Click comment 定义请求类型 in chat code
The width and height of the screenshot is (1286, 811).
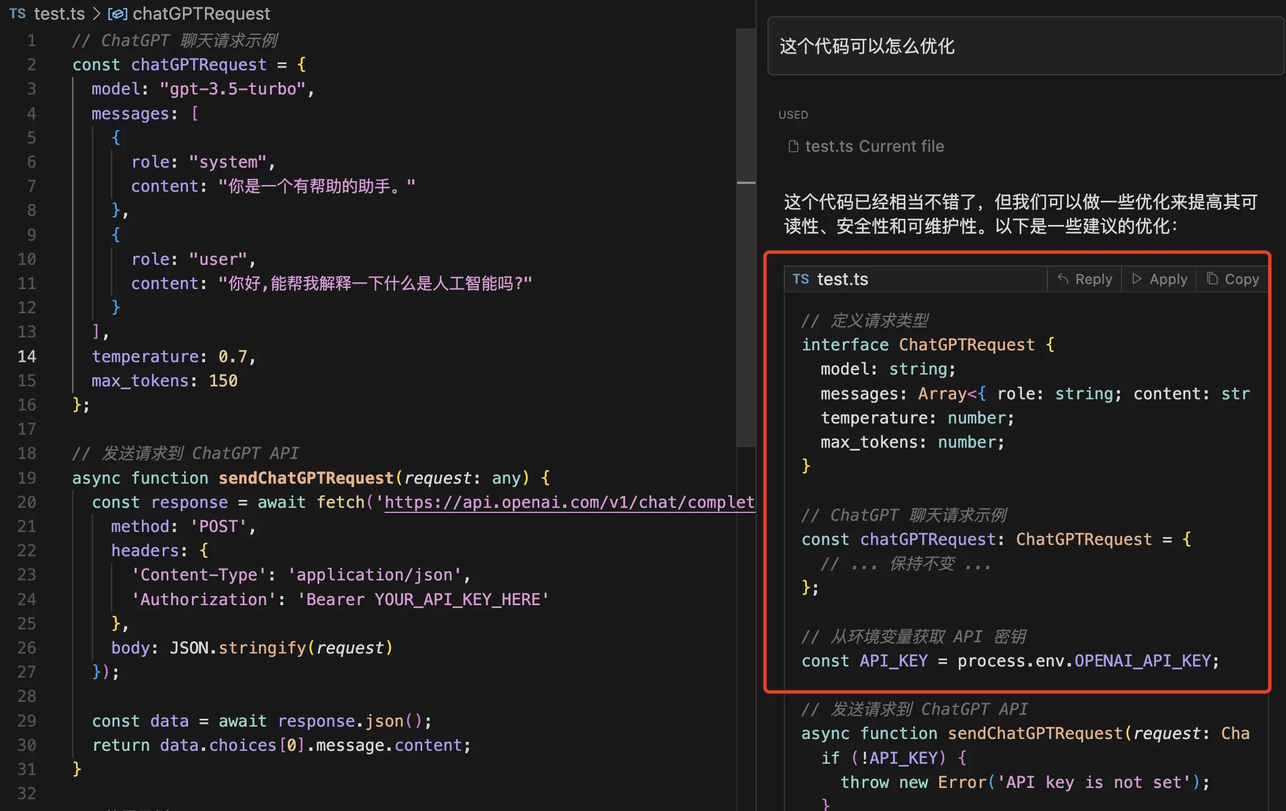pyautogui.click(x=864, y=321)
